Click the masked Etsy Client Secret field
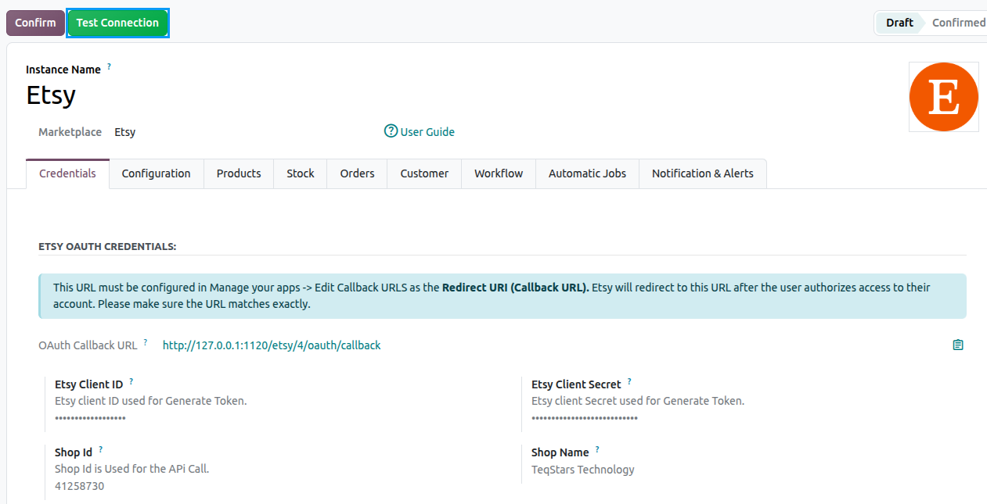Screen dimensions: 987x504 (585, 418)
